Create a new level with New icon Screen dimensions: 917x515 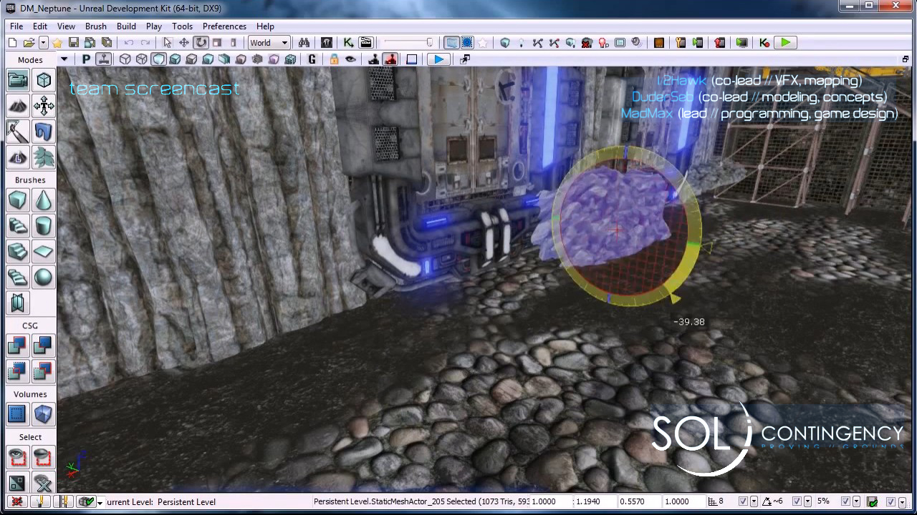point(13,43)
